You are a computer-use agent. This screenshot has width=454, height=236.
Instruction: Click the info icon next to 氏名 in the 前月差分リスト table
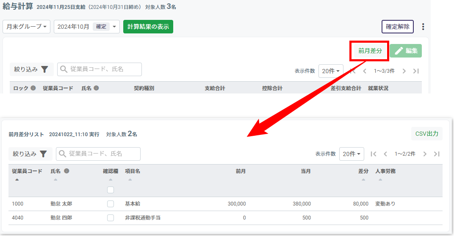click(66, 171)
